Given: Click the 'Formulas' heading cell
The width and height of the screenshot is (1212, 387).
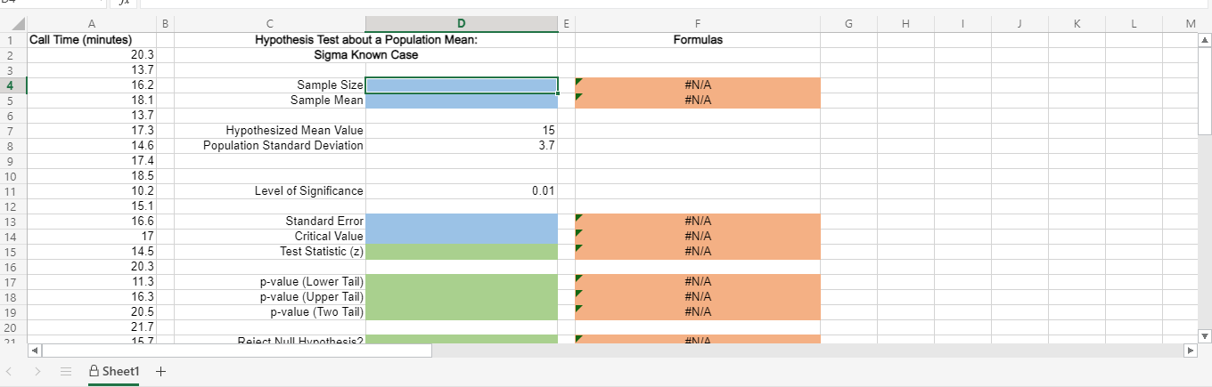Looking at the screenshot, I should pos(698,40).
